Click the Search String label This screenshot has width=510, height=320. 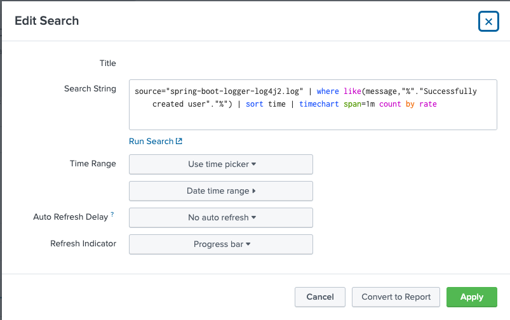tap(90, 89)
